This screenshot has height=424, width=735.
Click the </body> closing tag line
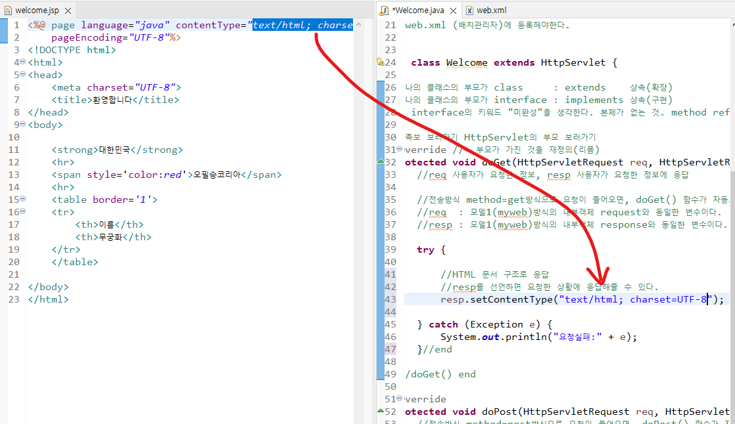click(48, 287)
